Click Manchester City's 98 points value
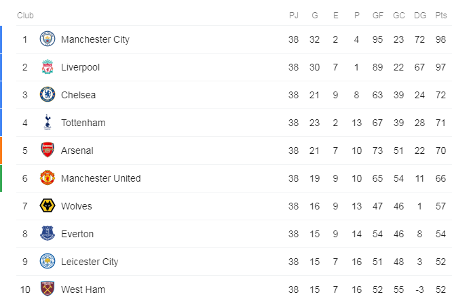 point(440,39)
